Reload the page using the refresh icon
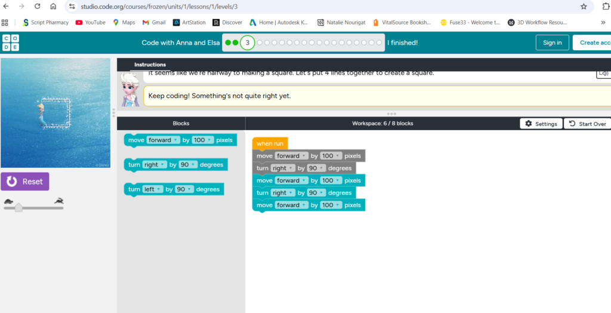Image resolution: width=611 pixels, height=313 pixels. click(37, 7)
